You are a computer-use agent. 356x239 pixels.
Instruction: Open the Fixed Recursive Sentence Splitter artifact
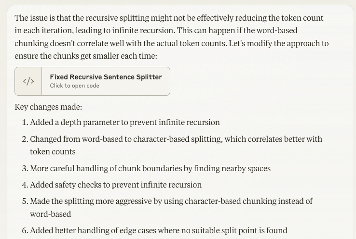[x=93, y=81]
